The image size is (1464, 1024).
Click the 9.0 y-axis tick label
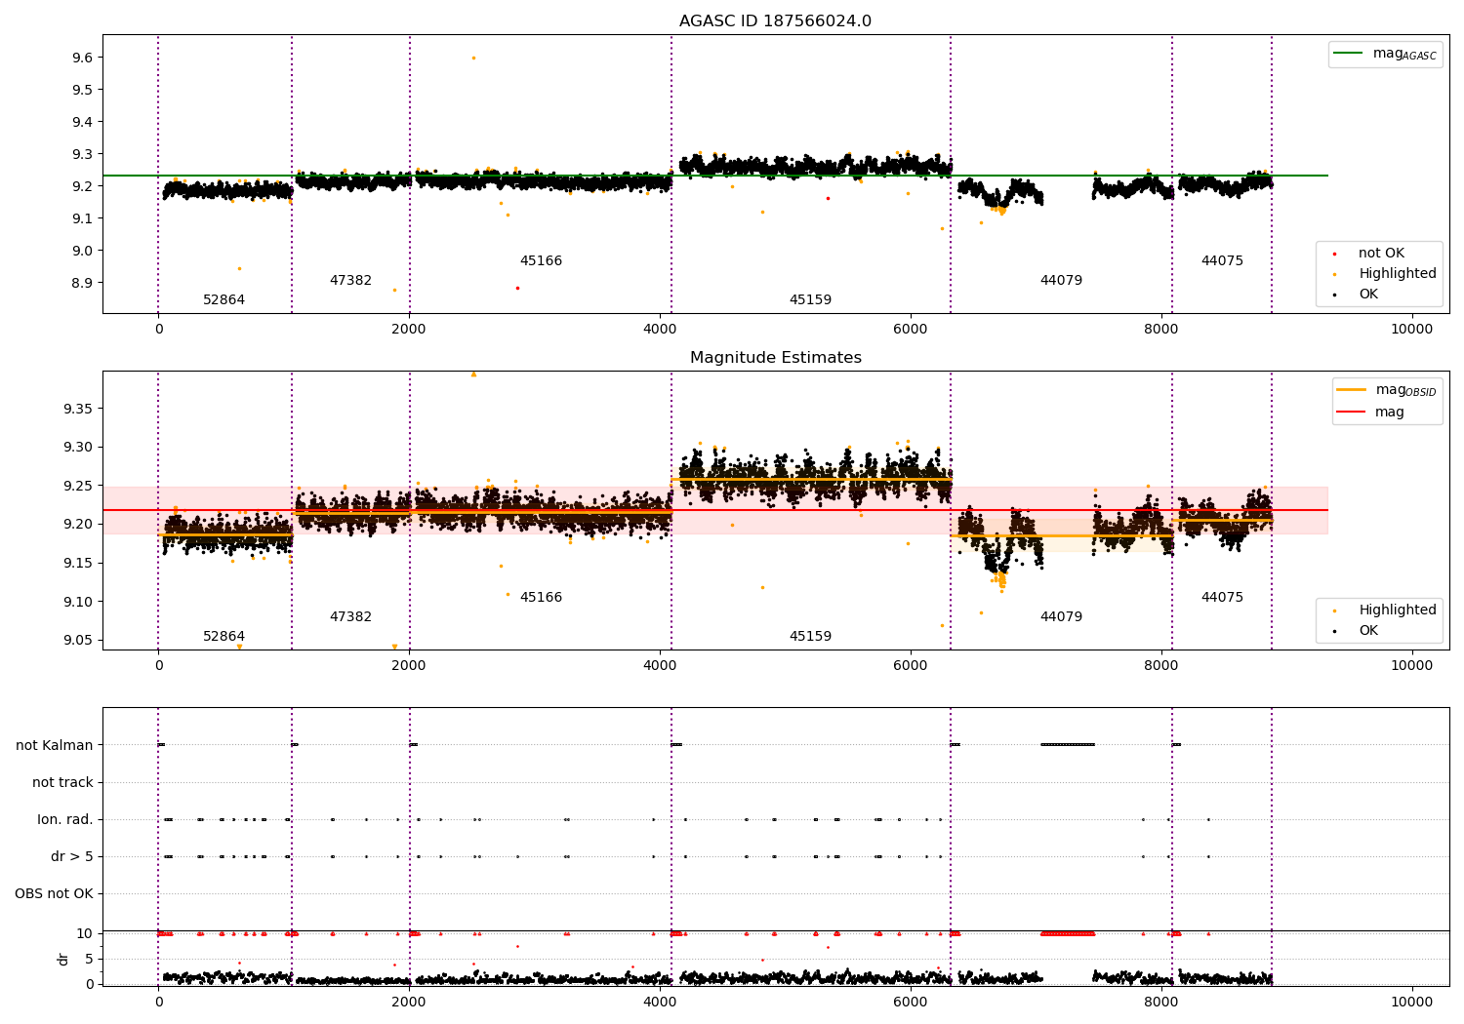coord(83,251)
